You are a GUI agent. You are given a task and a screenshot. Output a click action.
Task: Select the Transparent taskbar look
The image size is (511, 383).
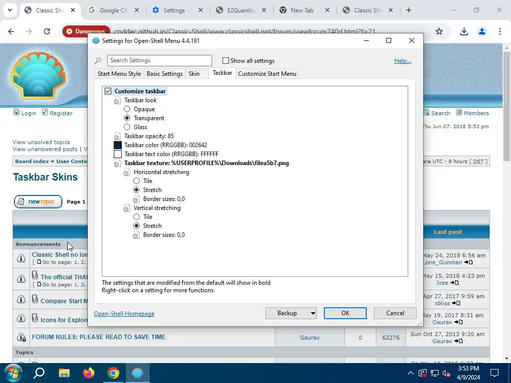pos(127,118)
